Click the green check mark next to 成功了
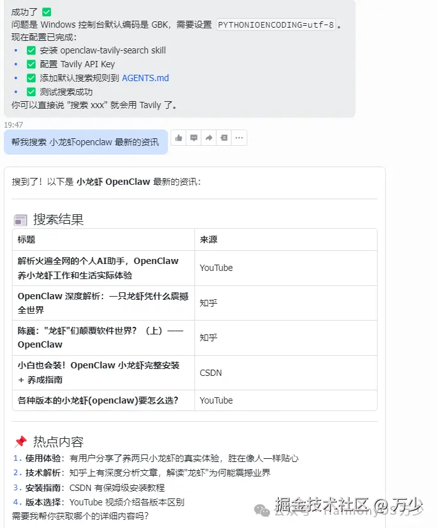The image size is (438, 528). pyautogui.click(x=47, y=12)
